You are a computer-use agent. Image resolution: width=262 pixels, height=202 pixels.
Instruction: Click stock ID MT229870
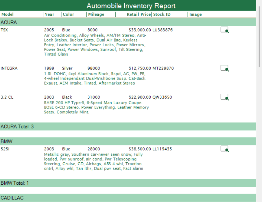(163, 68)
